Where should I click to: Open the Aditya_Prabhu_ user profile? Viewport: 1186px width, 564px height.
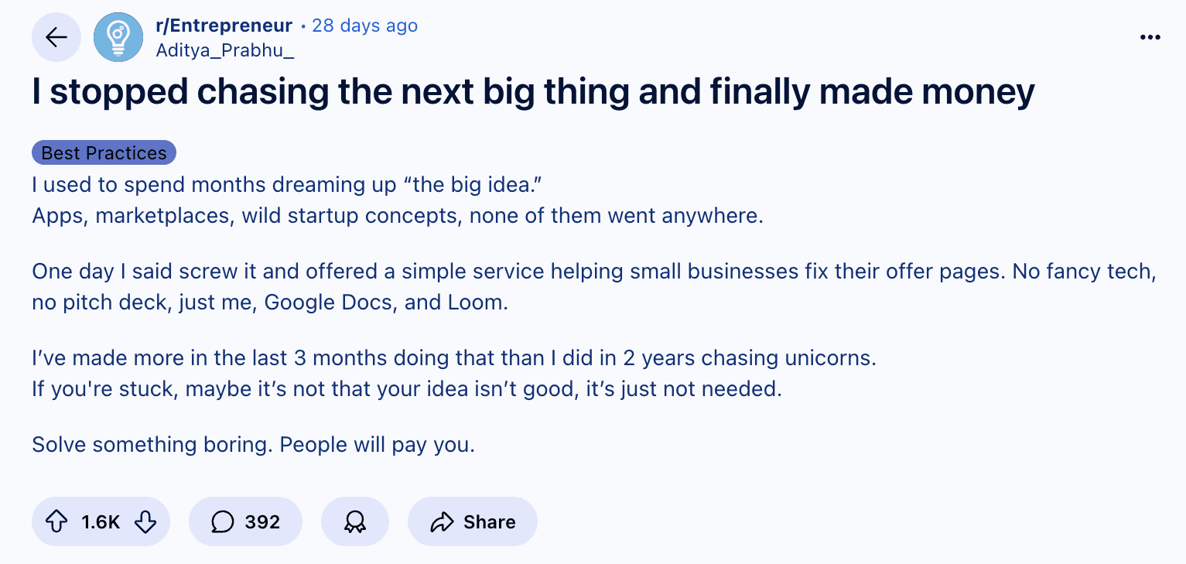point(225,50)
